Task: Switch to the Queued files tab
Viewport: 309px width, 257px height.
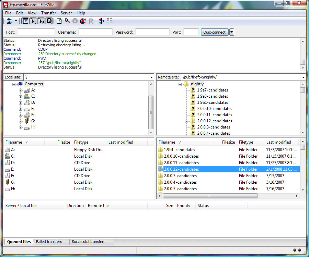Action: (x=19, y=242)
